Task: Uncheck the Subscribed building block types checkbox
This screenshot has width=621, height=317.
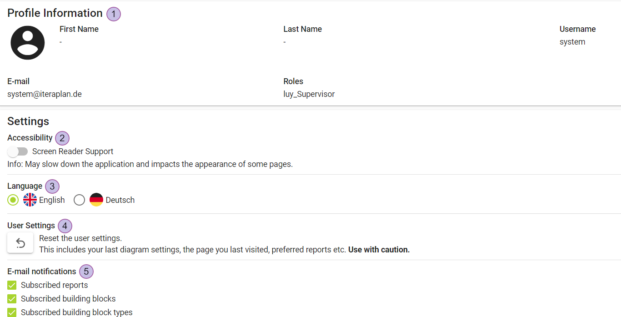Action: pyautogui.click(x=12, y=312)
